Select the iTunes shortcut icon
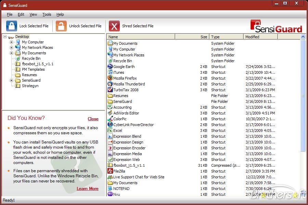308x205 pixels. (x=110, y=72)
